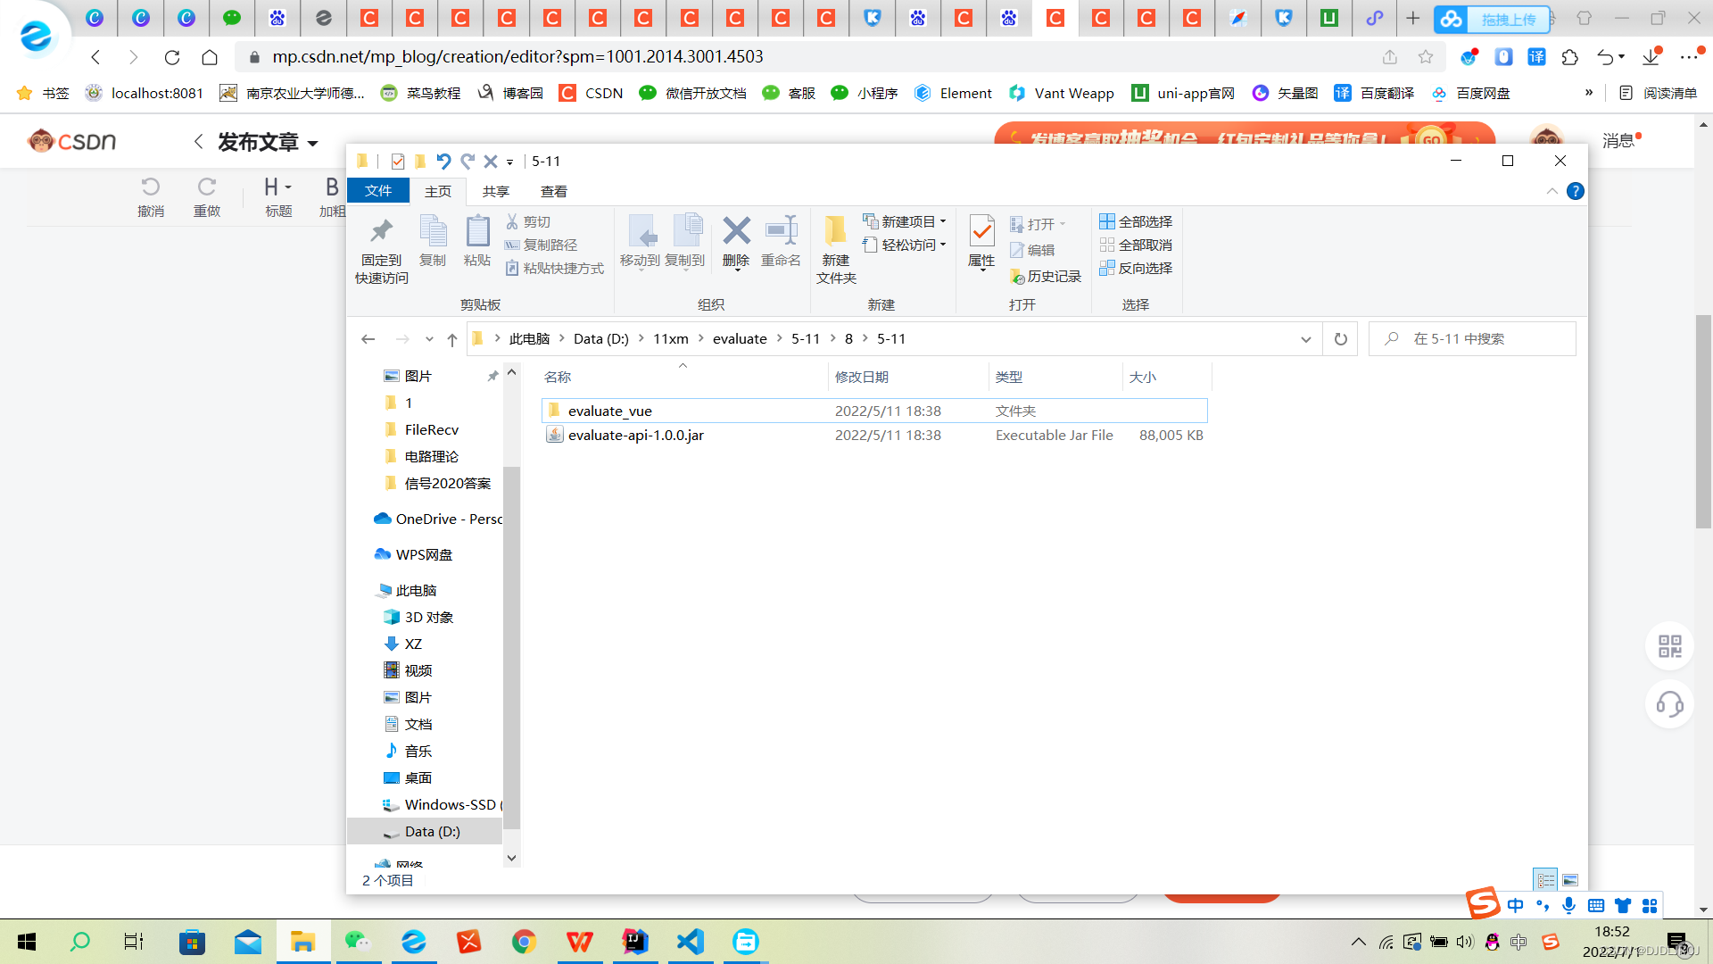Image resolution: width=1713 pixels, height=964 pixels.
Task: Navigate to the evaluate breadcrumb folder
Action: click(740, 338)
